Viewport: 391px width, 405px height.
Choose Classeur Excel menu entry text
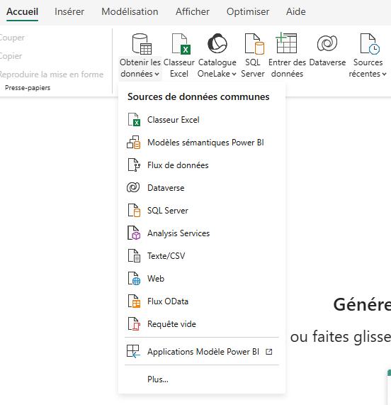point(173,120)
